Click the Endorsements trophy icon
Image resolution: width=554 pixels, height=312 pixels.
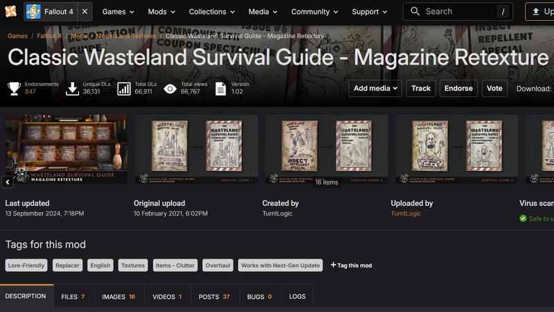(x=14, y=89)
